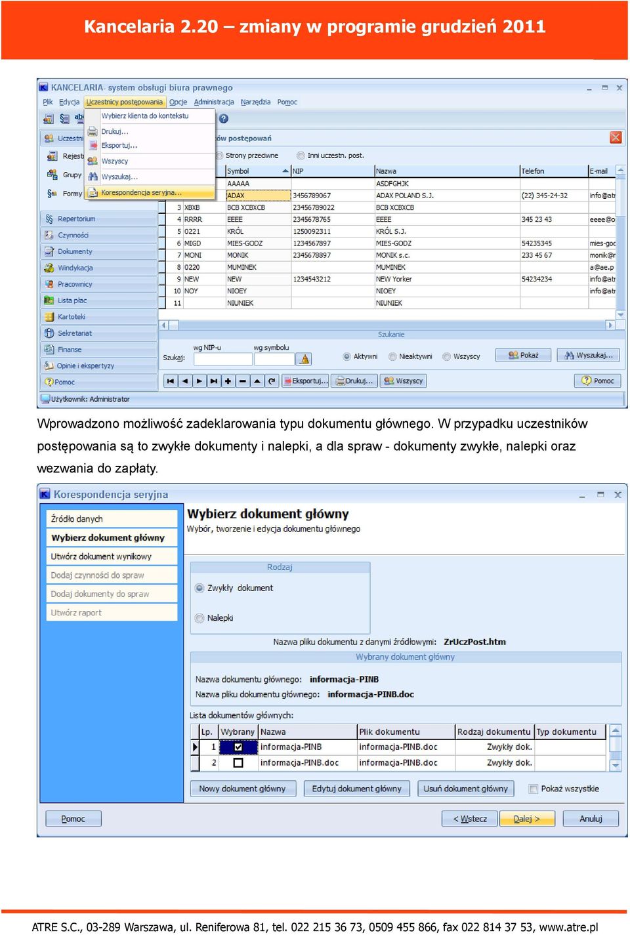Add a new record with plus button

(x=228, y=381)
